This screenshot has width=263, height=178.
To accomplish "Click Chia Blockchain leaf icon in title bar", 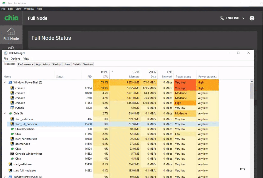I will (x=4, y=3).
